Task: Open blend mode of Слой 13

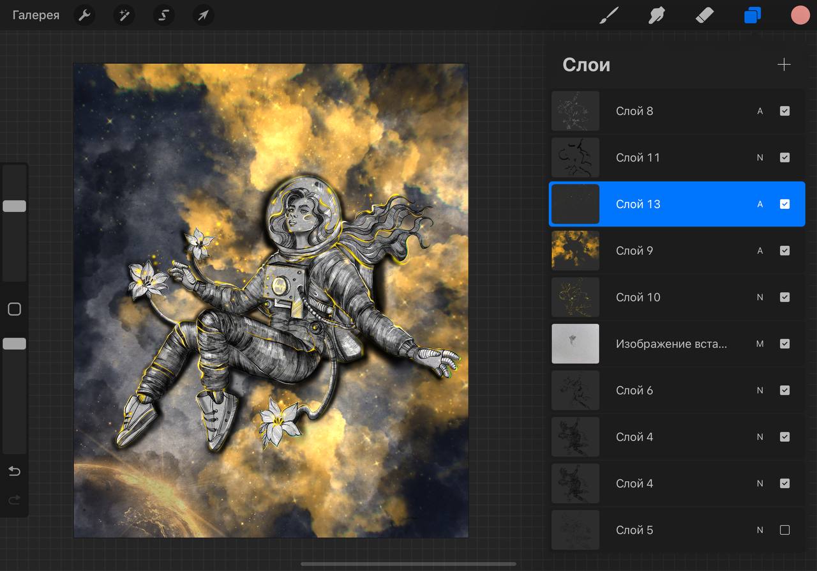Action: pos(760,204)
